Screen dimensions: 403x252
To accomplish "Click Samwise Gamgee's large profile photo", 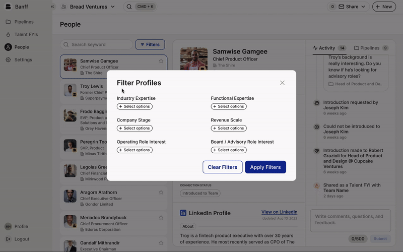I will (x=194, y=59).
